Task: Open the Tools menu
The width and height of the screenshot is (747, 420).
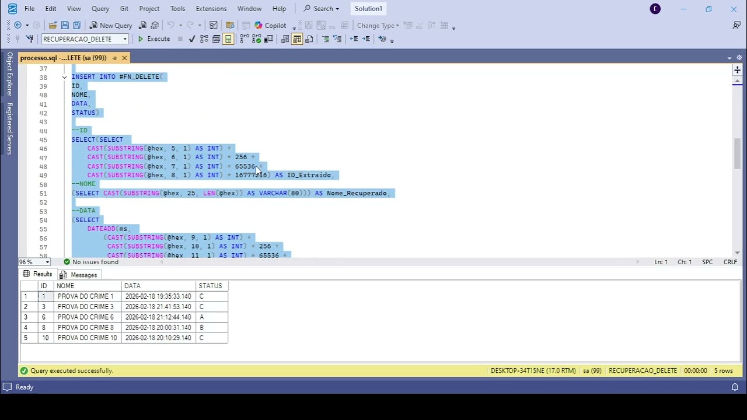Action: pos(177,9)
